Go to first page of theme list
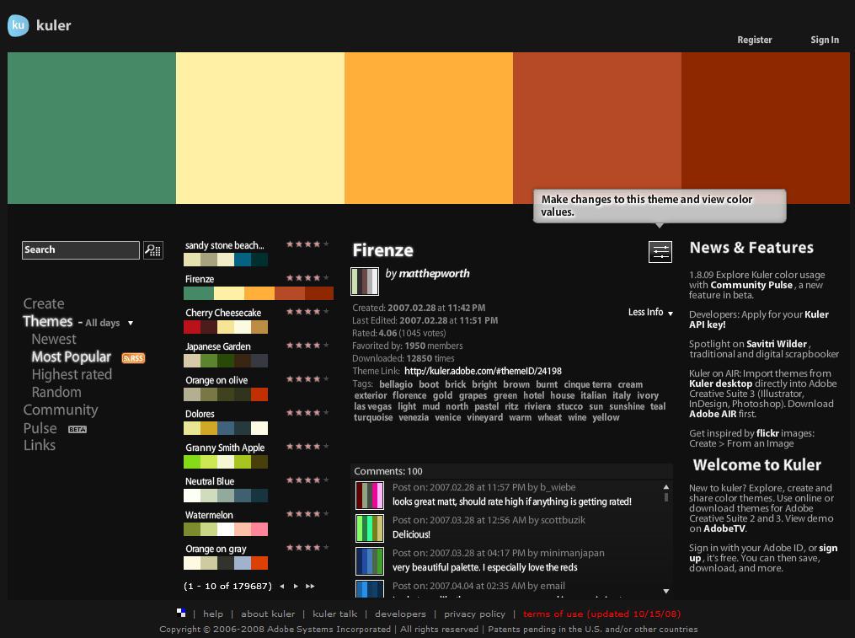This screenshot has height=638, width=855. point(282,586)
